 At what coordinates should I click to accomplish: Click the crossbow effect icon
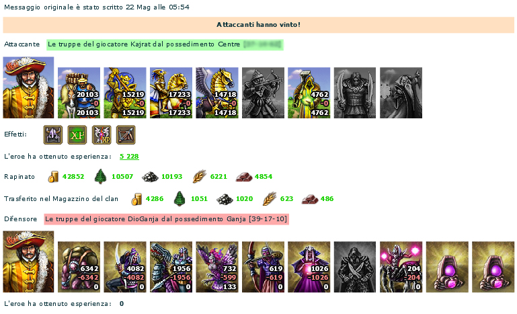pyautogui.click(x=126, y=134)
